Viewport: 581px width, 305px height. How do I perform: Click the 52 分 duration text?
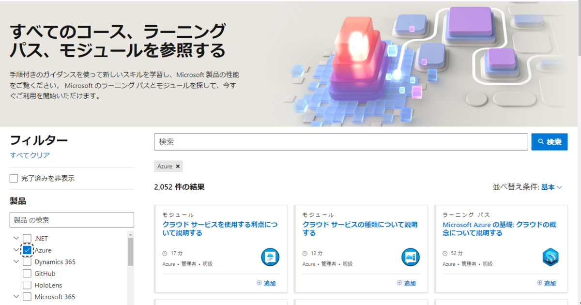click(457, 253)
